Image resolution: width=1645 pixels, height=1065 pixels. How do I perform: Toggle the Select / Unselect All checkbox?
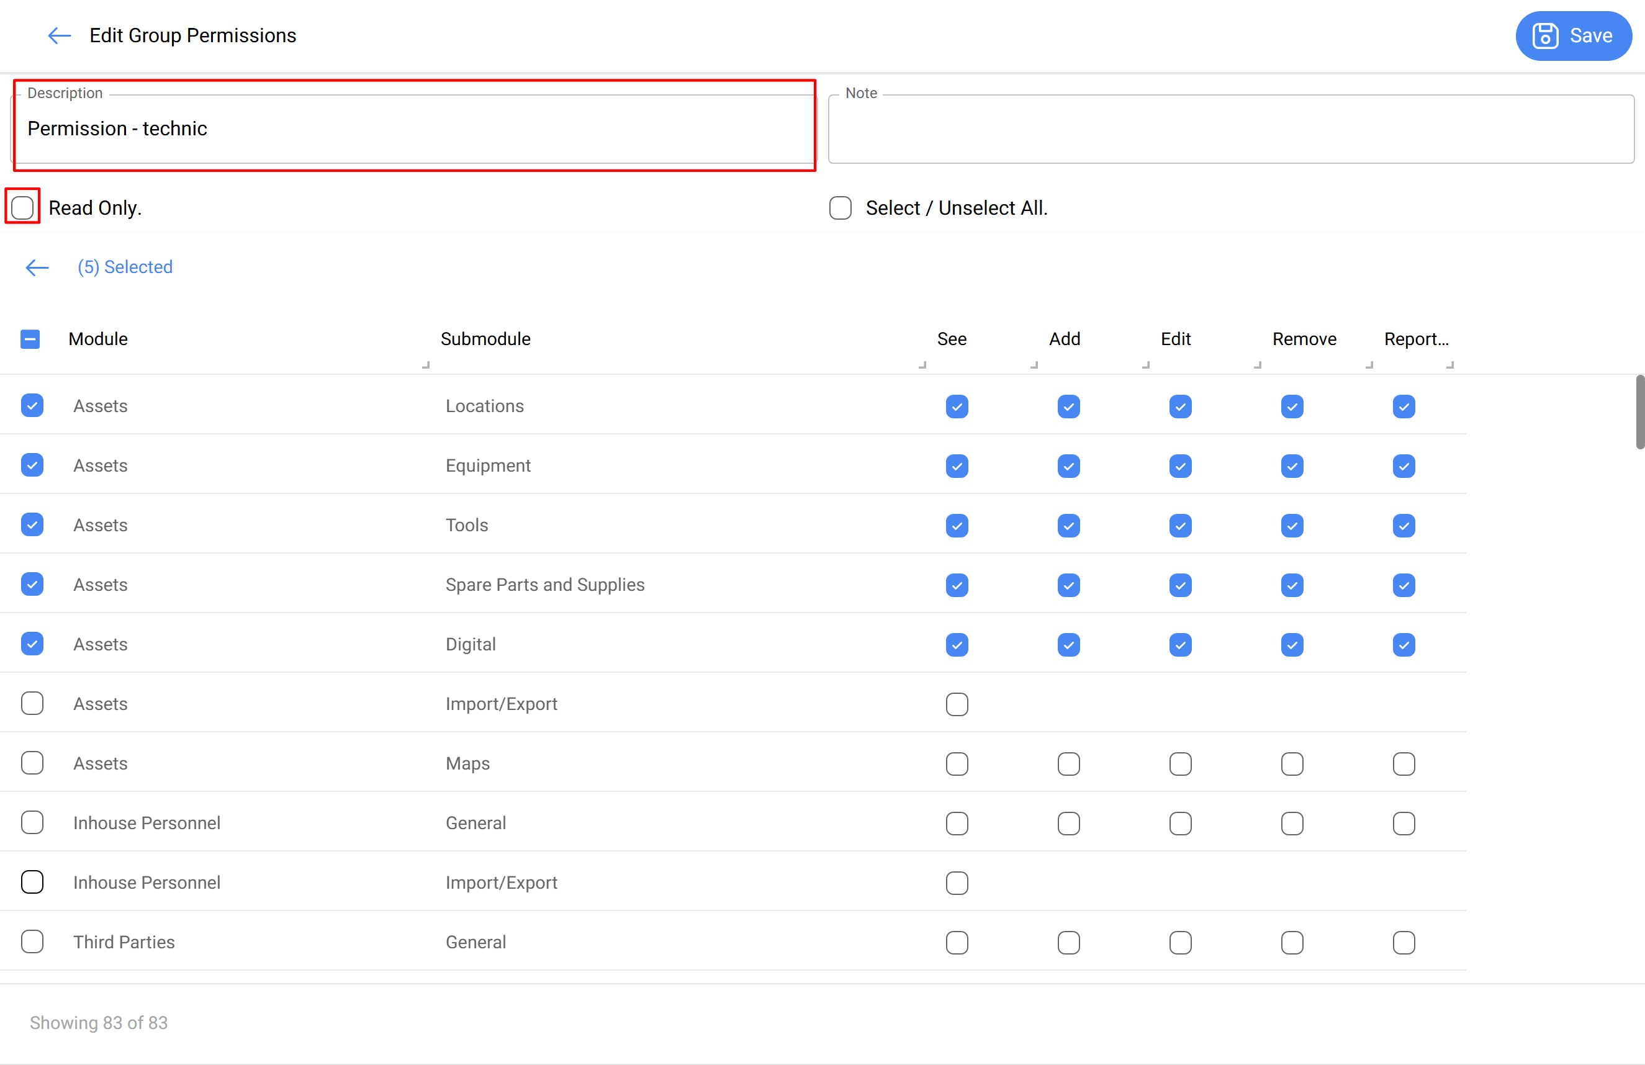point(840,208)
